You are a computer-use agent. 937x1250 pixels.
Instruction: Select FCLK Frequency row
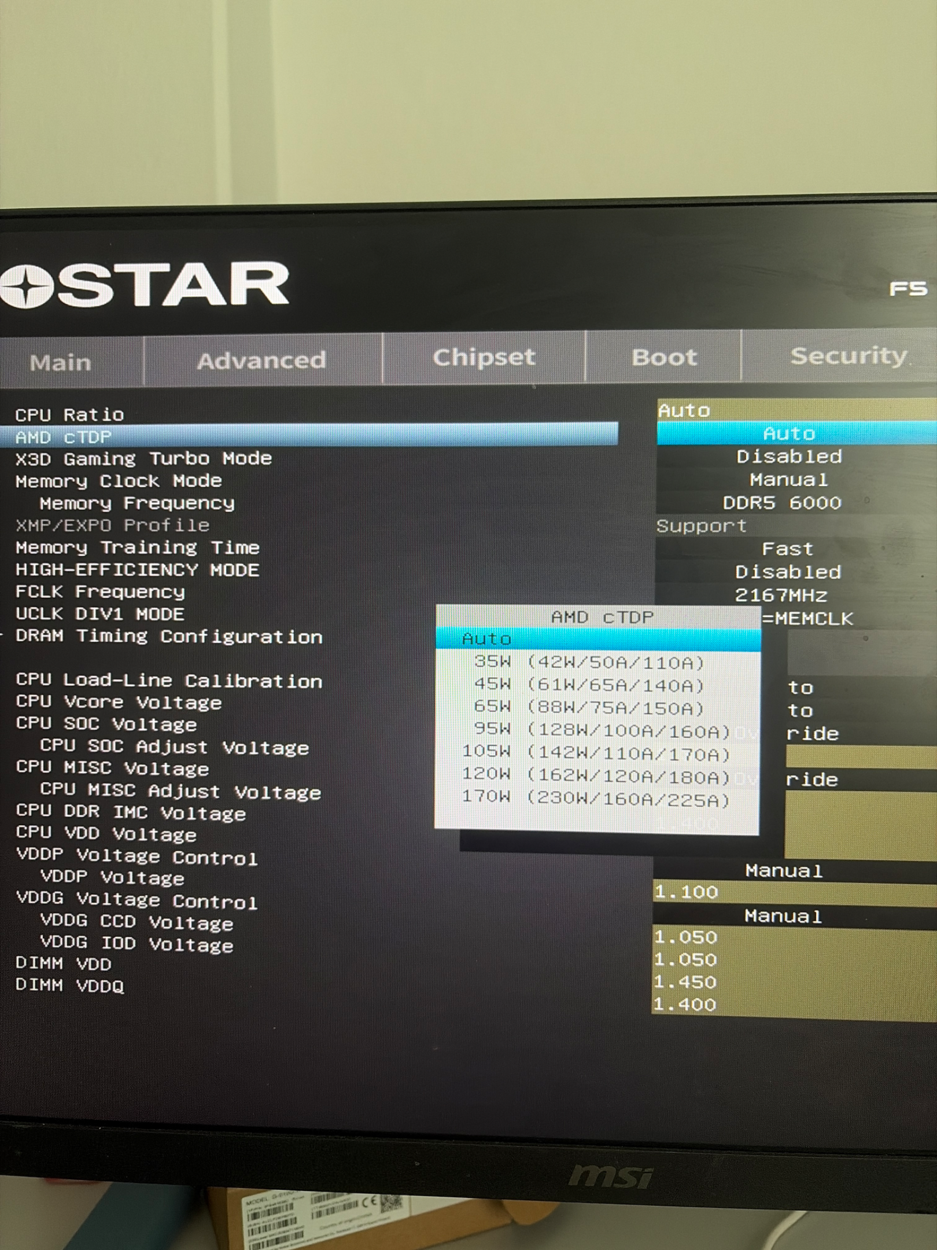coord(100,592)
